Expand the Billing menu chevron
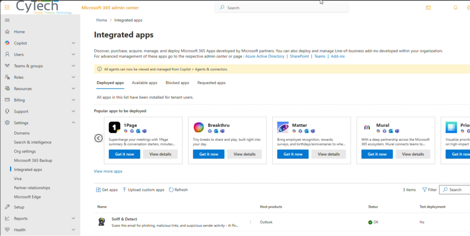This screenshot has width=470, height=236. (x=73, y=100)
